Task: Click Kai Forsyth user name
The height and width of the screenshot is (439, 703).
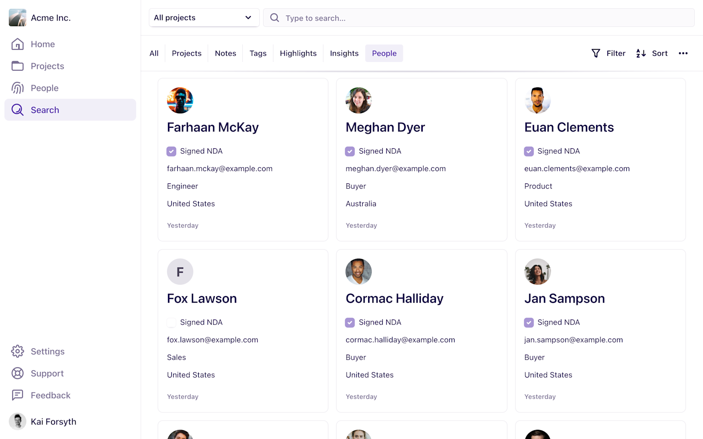Action: pyautogui.click(x=54, y=421)
